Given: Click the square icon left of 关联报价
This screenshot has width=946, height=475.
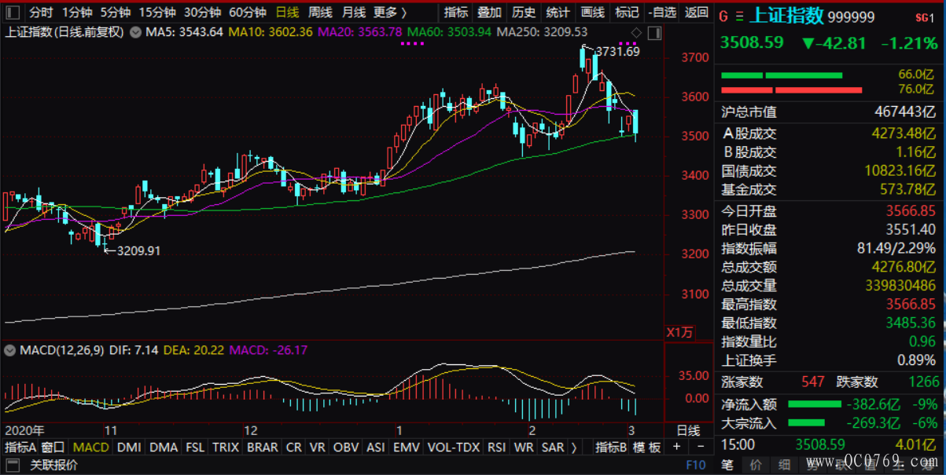Looking at the screenshot, I should coord(13,465).
